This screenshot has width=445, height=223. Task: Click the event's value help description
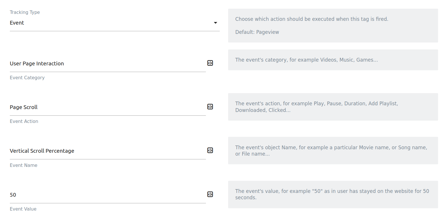(x=332, y=194)
